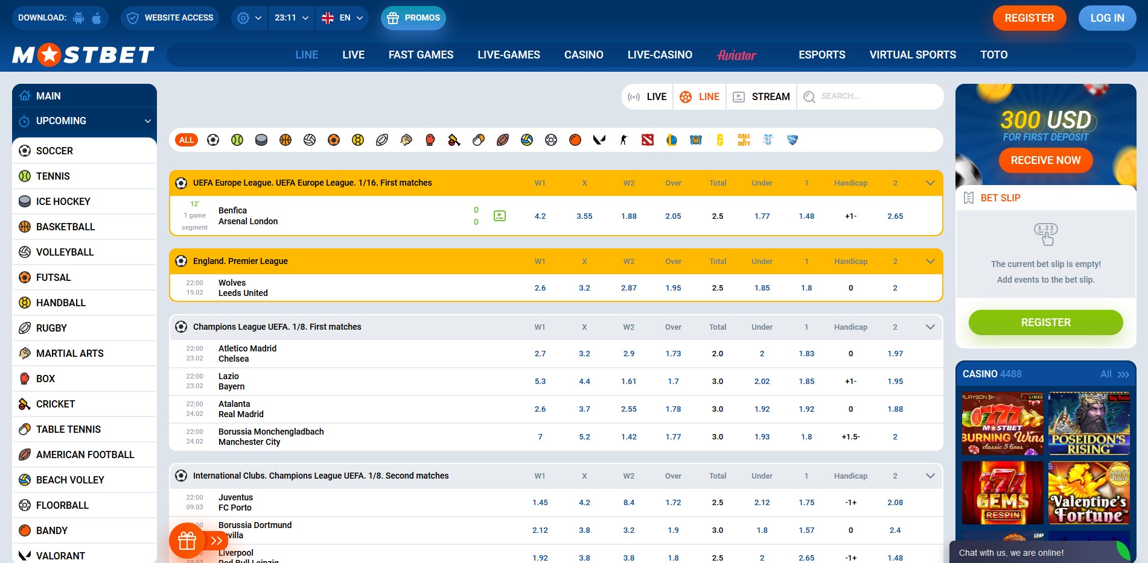The height and width of the screenshot is (563, 1148).
Task: Select the soccer ball icon in the sport filter bar
Action: [213, 140]
